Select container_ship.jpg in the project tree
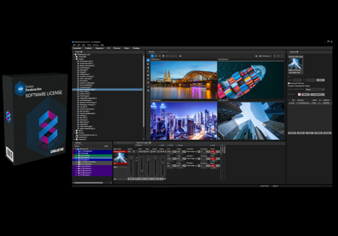 pos(86,77)
